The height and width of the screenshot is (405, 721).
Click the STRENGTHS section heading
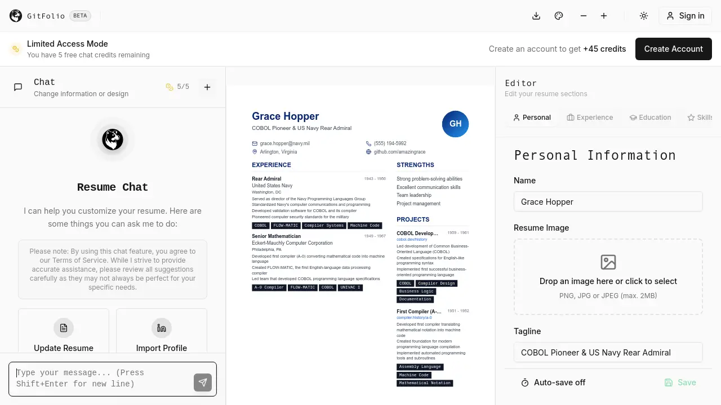(x=415, y=165)
